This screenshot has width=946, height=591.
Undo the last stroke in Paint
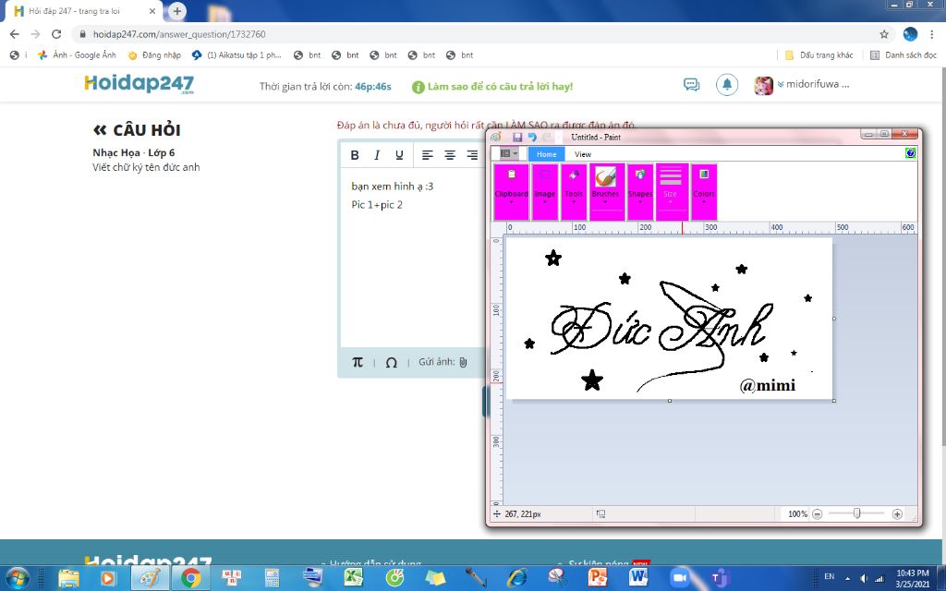pyautogui.click(x=532, y=137)
